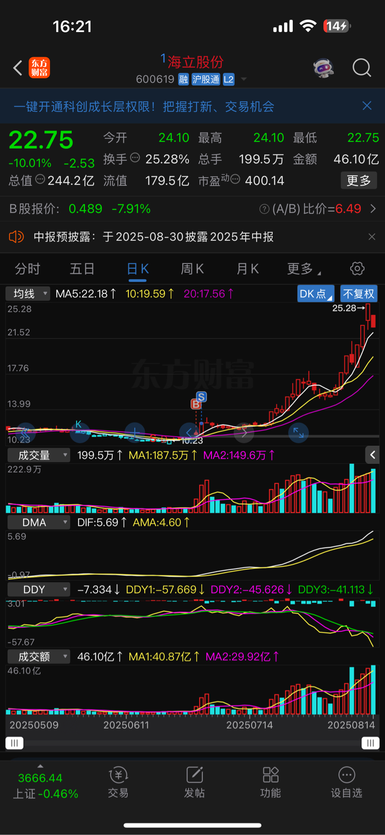Tap the back arrow icon
This screenshot has width=385, height=835.
pyautogui.click(x=18, y=68)
